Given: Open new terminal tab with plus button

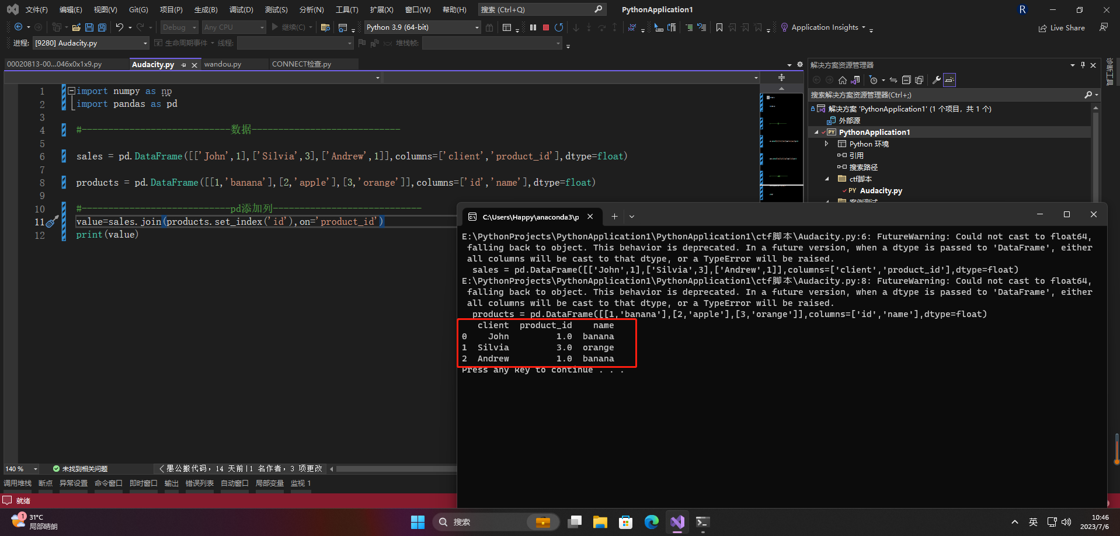Looking at the screenshot, I should (x=614, y=217).
